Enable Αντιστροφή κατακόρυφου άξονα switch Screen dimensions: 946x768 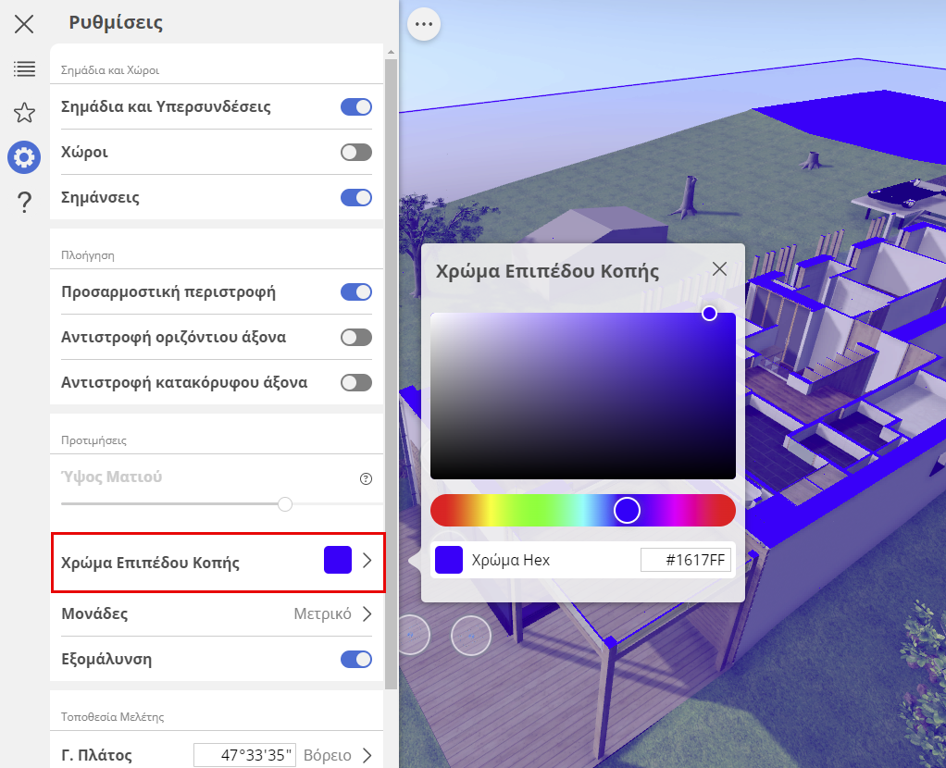[x=356, y=382]
